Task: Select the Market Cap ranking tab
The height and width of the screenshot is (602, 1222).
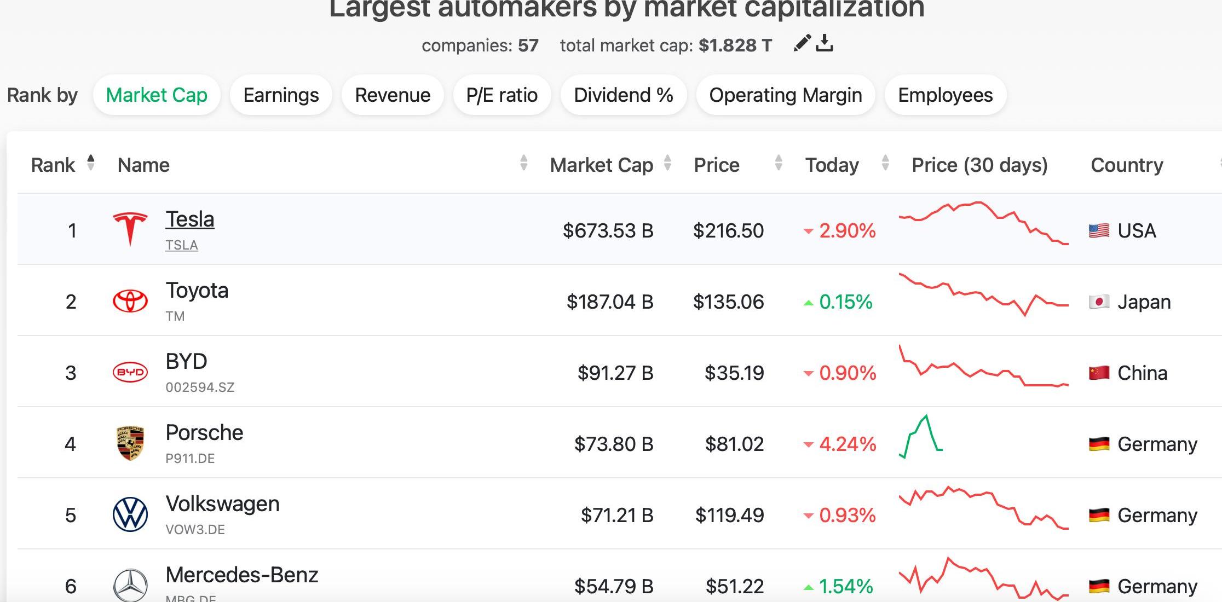Action: click(x=157, y=95)
